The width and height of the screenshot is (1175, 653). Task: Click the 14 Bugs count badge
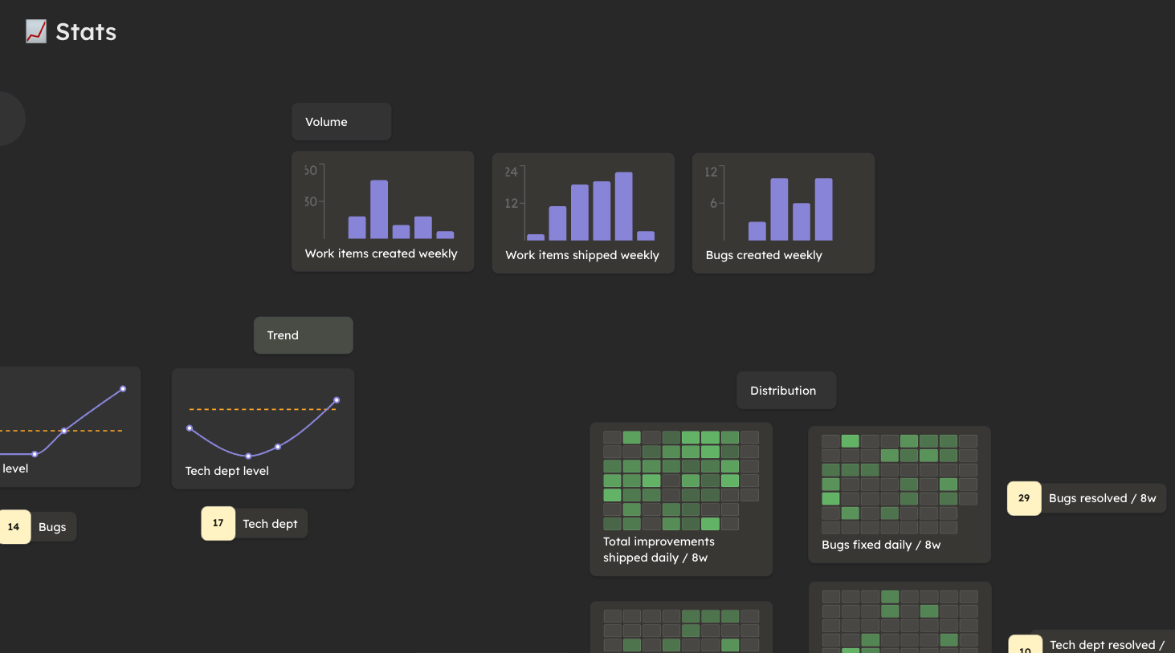[14, 527]
